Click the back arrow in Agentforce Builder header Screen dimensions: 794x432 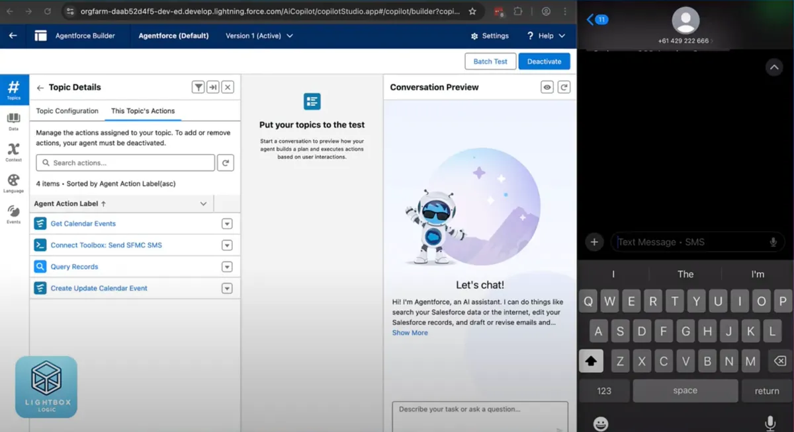click(13, 36)
